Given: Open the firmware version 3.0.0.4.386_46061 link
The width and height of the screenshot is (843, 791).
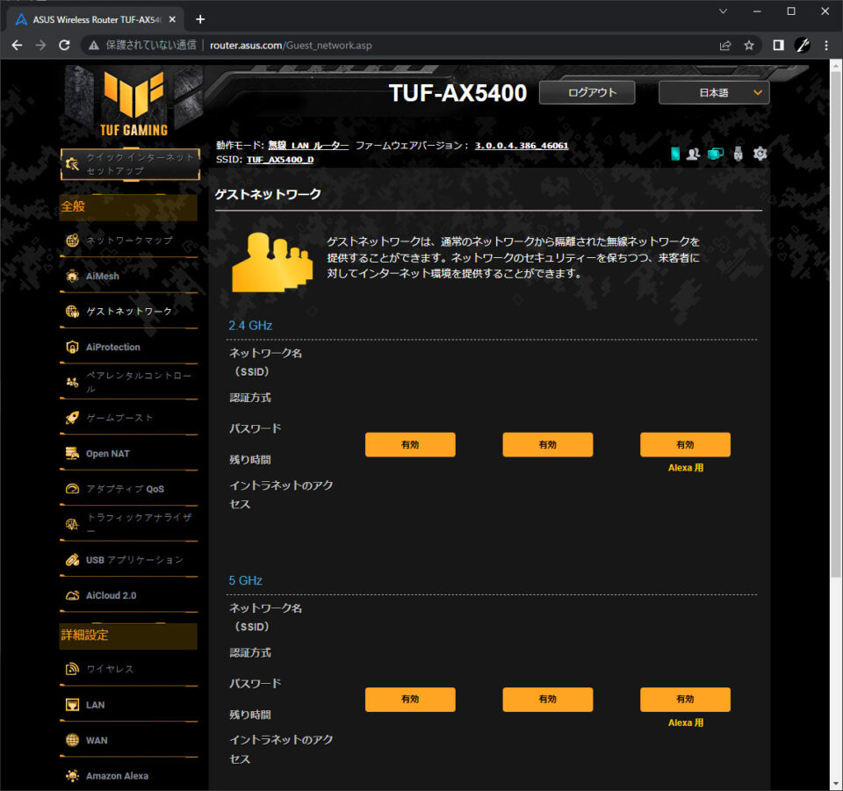Looking at the screenshot, I should pos(521,145).
